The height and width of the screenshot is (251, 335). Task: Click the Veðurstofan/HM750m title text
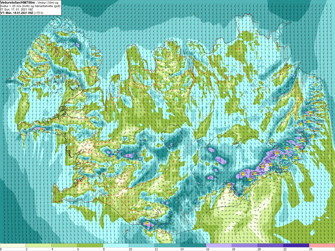[x=18, y=2]
